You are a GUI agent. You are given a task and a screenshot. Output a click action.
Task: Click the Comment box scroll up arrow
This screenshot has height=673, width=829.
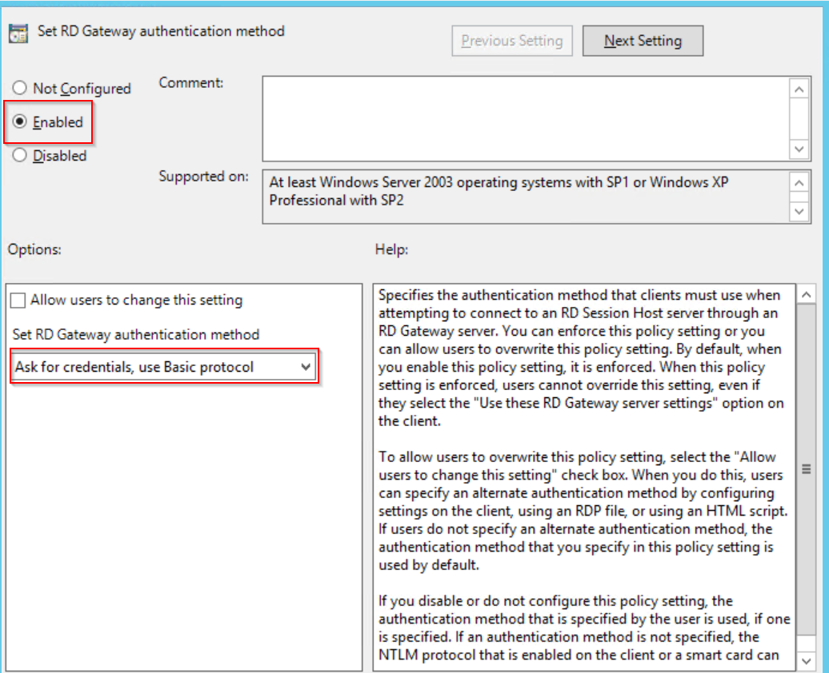(799, 90)
